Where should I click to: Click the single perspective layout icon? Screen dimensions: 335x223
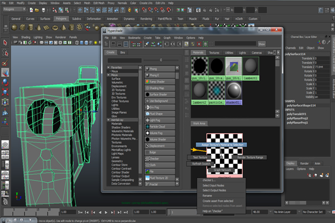pos(5,144)
